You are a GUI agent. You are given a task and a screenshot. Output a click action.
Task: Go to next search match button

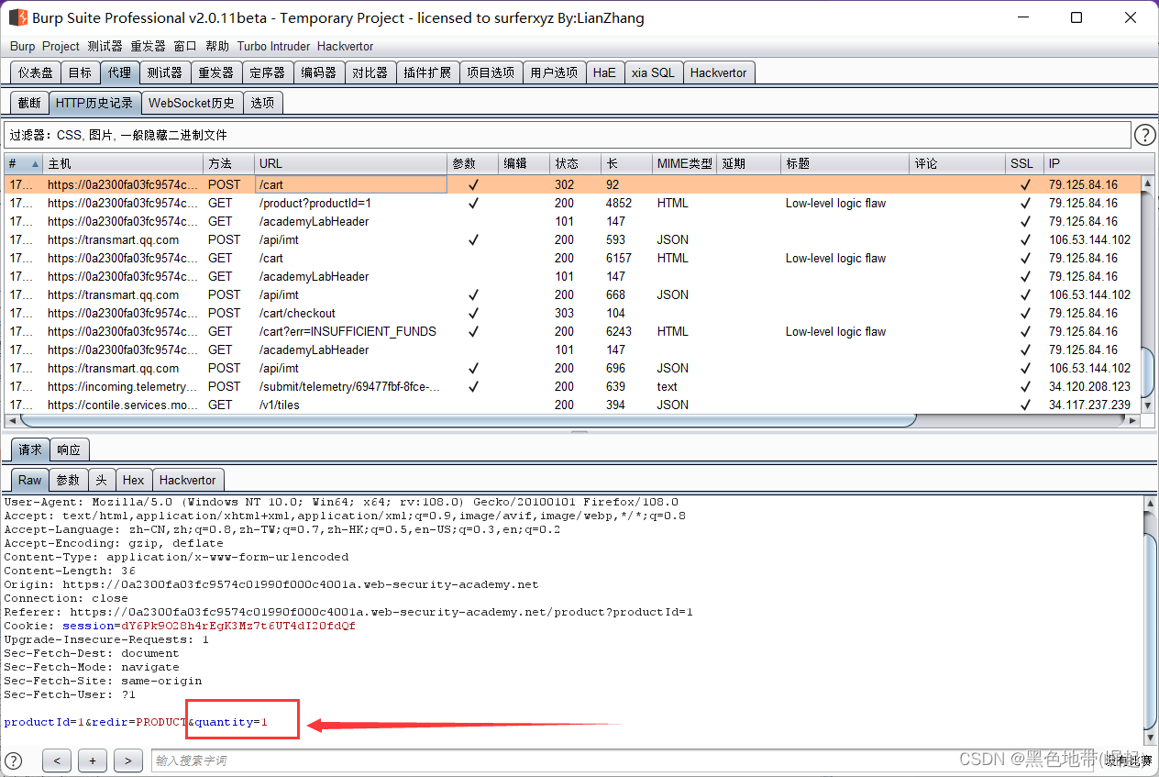pyautogui.click(x=128, y=760)
